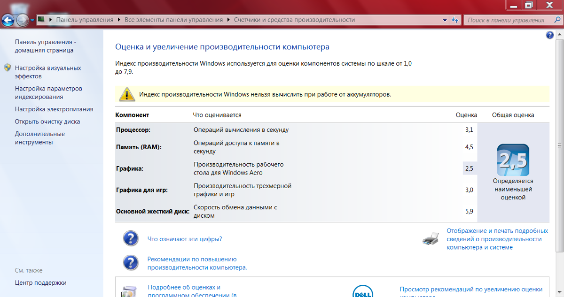Open 'Настройка визуальных эффектов' in the sidebar

[48, 72]
